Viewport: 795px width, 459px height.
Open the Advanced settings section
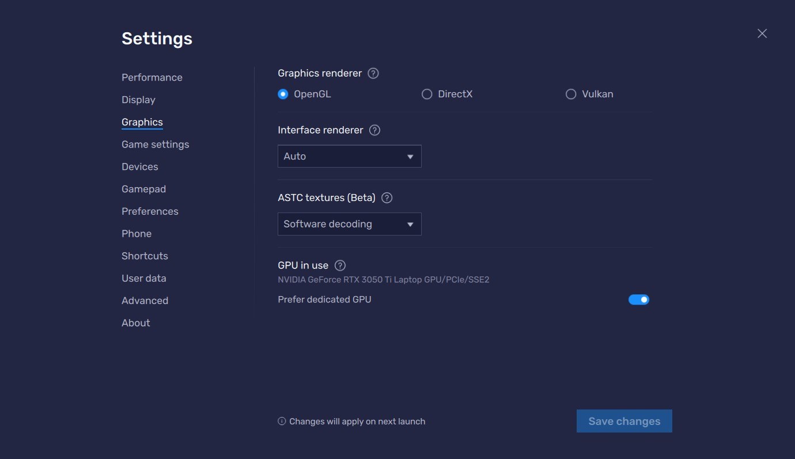pos(145,301)
